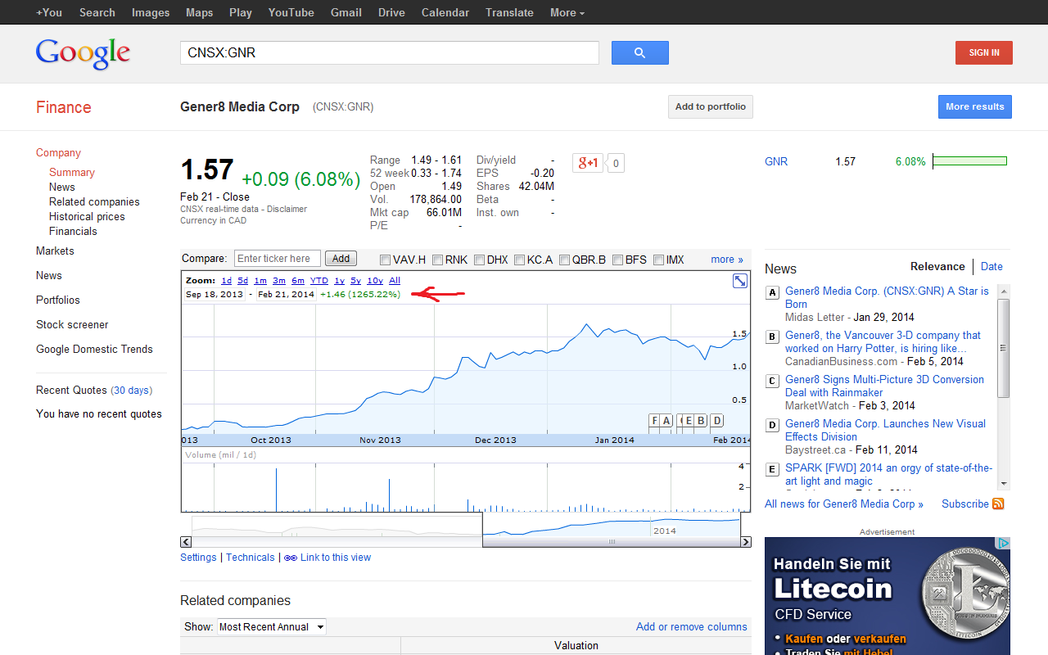Select news flag D on chart

click(716, 421)
